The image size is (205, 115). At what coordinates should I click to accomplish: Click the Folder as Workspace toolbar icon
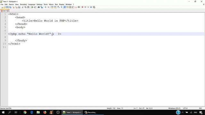76,7
